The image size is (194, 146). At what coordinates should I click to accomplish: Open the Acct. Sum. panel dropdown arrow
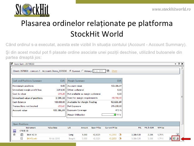tap(175, 64)
